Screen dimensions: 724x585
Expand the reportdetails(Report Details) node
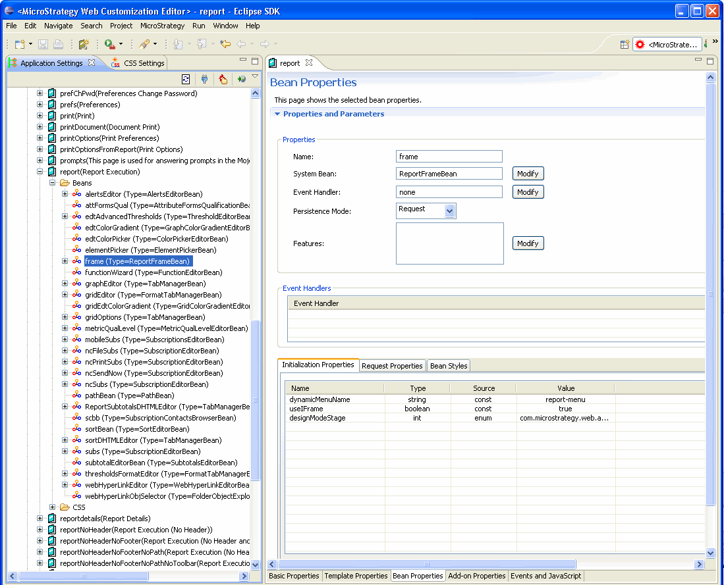point(40,519)
